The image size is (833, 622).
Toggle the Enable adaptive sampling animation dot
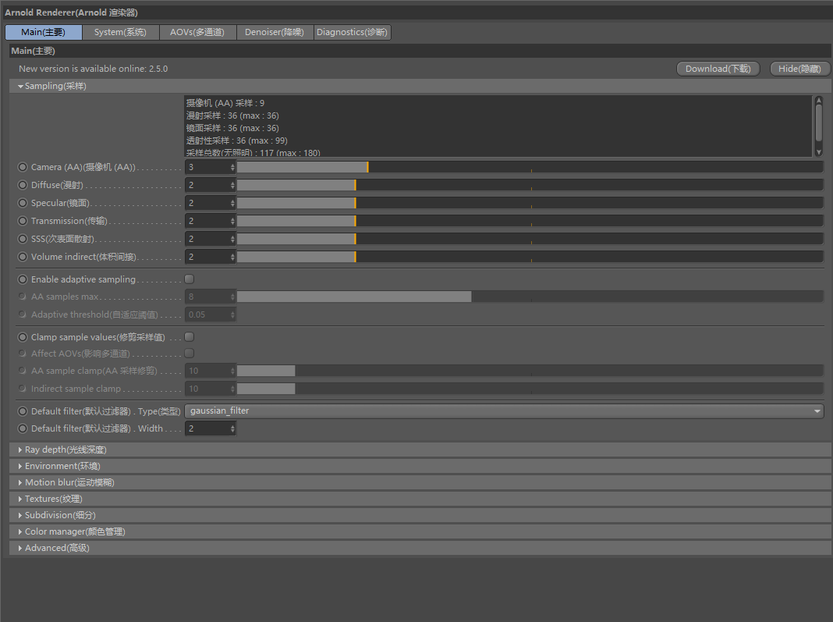click(23, 279)
